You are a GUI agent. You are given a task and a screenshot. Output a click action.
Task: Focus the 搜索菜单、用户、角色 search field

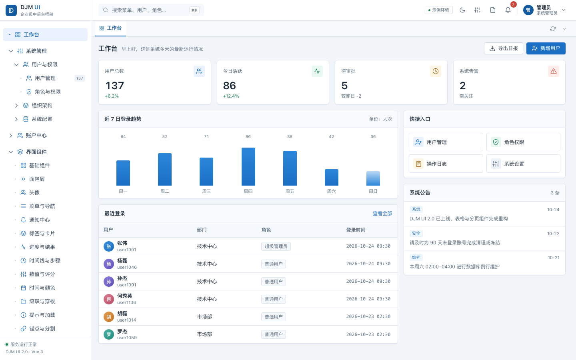coord(151,10)
